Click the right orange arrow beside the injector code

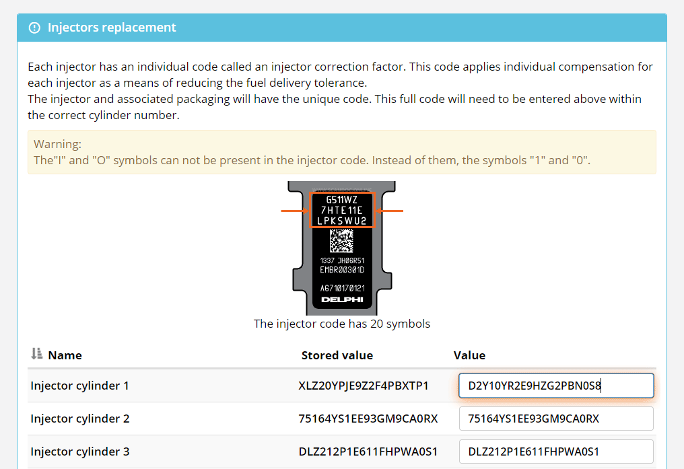[390, 211]
